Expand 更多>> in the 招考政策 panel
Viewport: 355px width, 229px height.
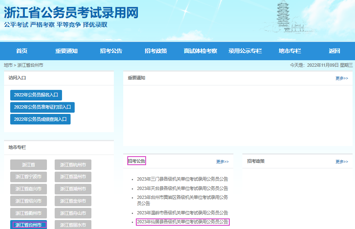pyautogui.click(x=342, y=162)
